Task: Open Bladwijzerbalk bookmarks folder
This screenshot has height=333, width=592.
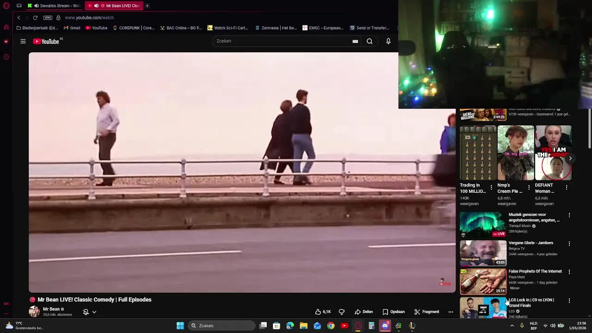Action: [37, 28]
